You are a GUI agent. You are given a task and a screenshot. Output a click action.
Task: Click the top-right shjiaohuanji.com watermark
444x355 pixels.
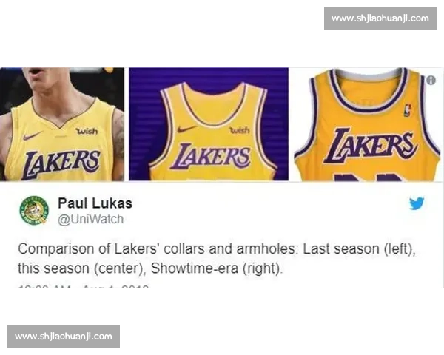(380, 18)
